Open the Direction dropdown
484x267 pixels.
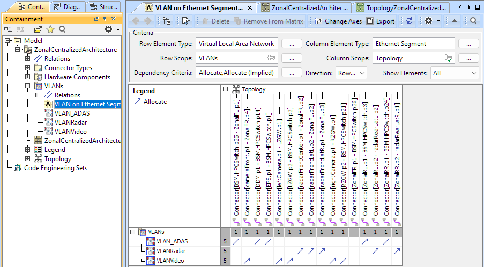coord(351,73)
